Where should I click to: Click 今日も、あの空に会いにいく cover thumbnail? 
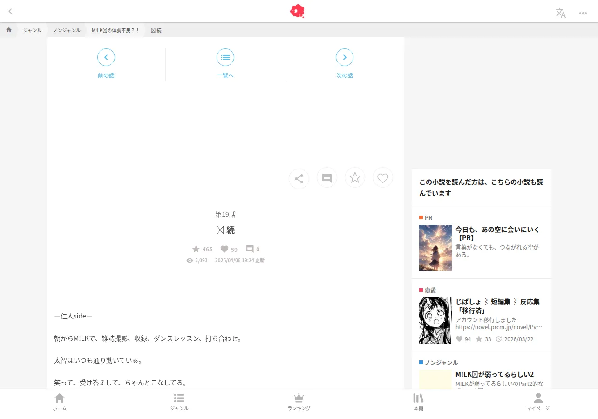[x=435, y=248]
